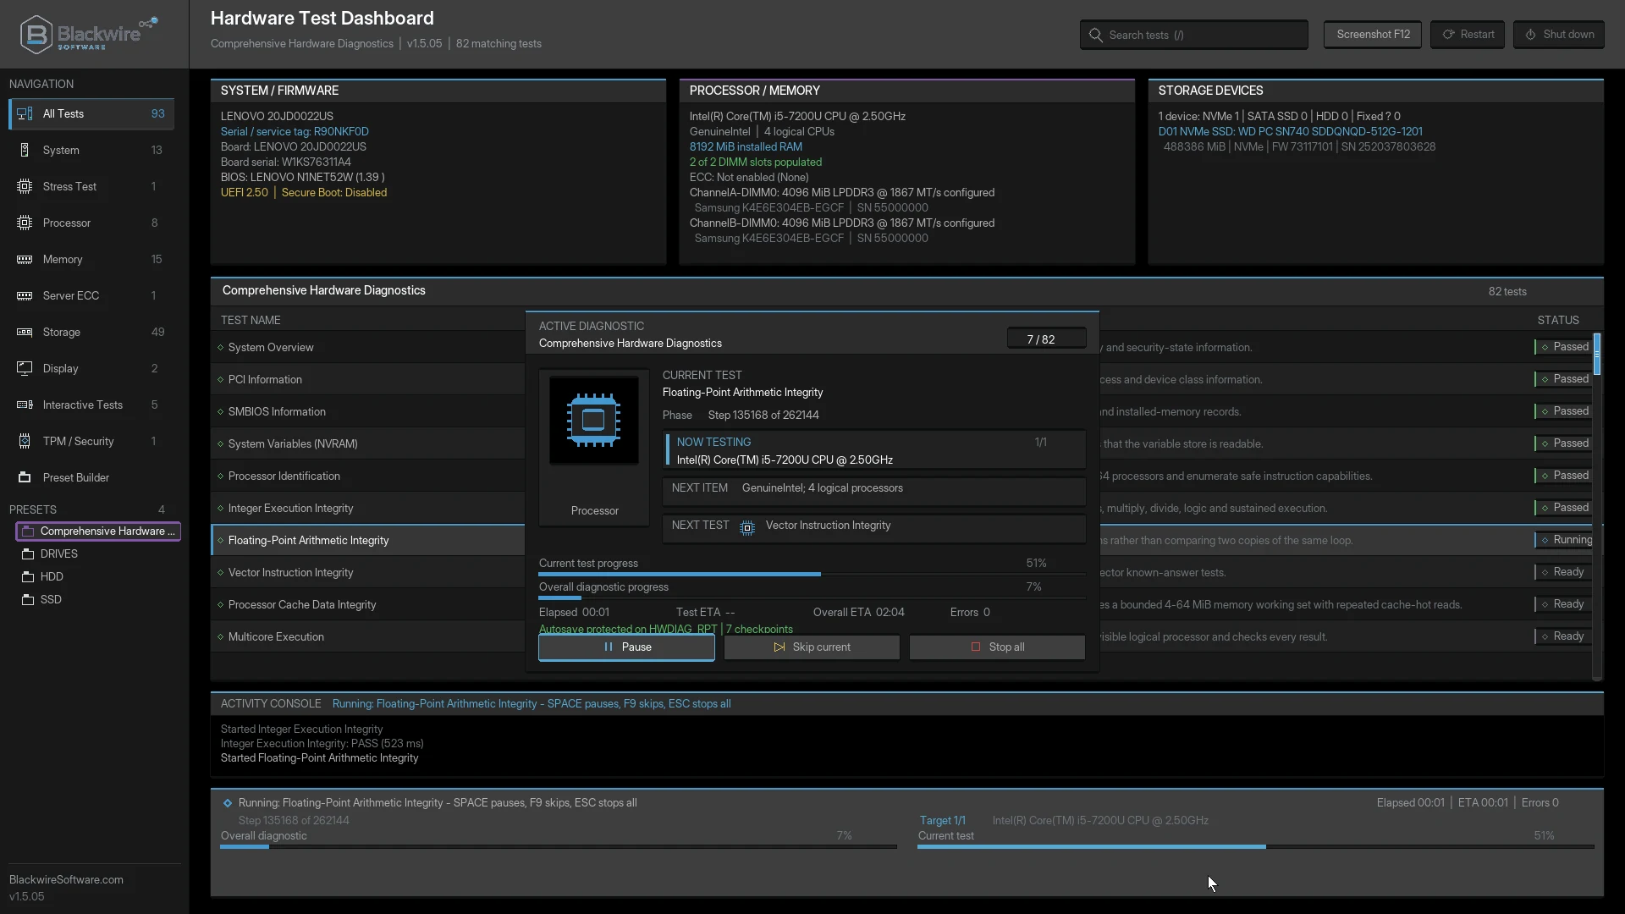Click the diamond icon beside System Overview
The height and width of the screenshot is (914, 1625).
click(221, 348)
